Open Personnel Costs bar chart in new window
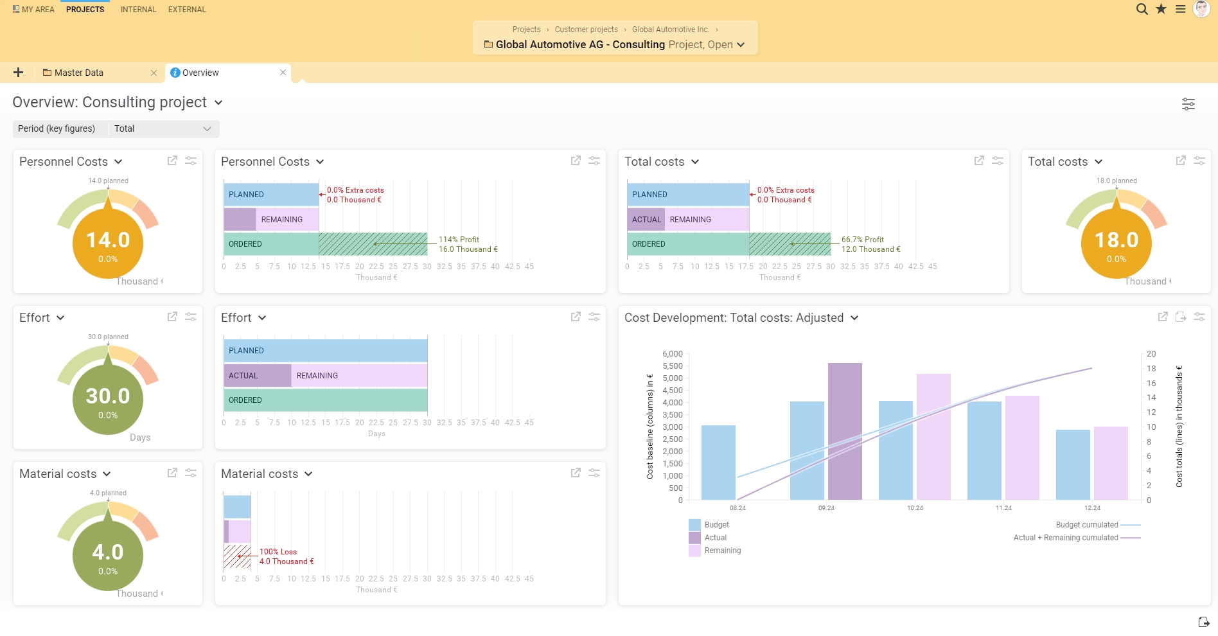The height and width of the screenshot is (636, 1218). 576,161
